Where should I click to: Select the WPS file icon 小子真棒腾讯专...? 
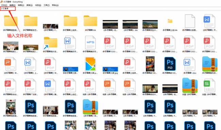point(90,42)
